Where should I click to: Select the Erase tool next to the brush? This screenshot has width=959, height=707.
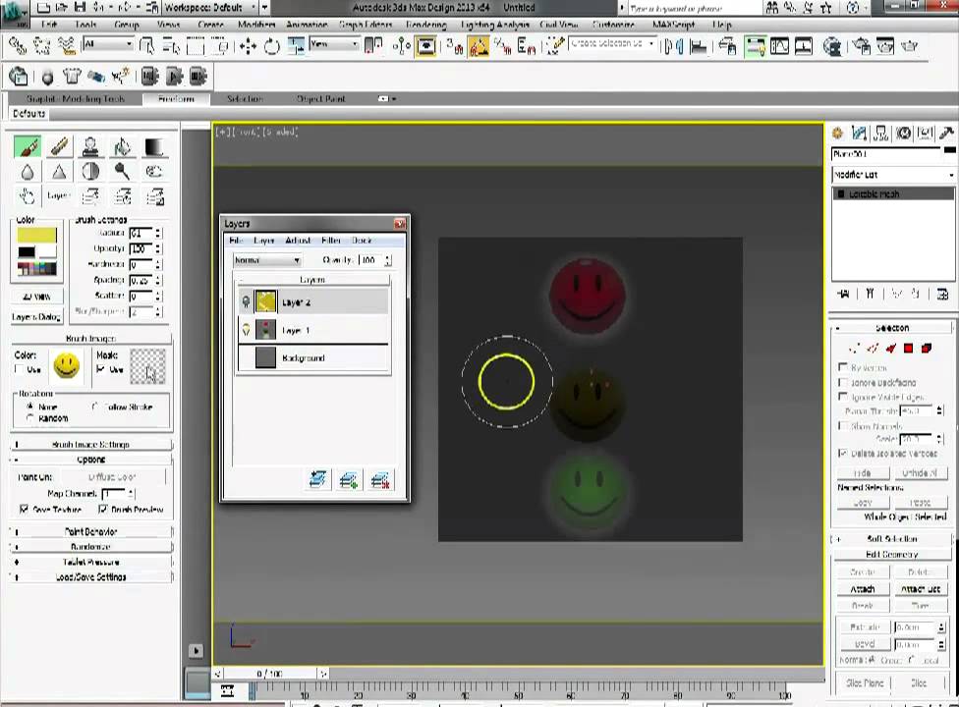[59, 146]
